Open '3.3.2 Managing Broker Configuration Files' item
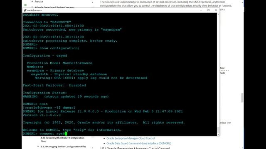 pyautogui.click(x=64, y=147)
